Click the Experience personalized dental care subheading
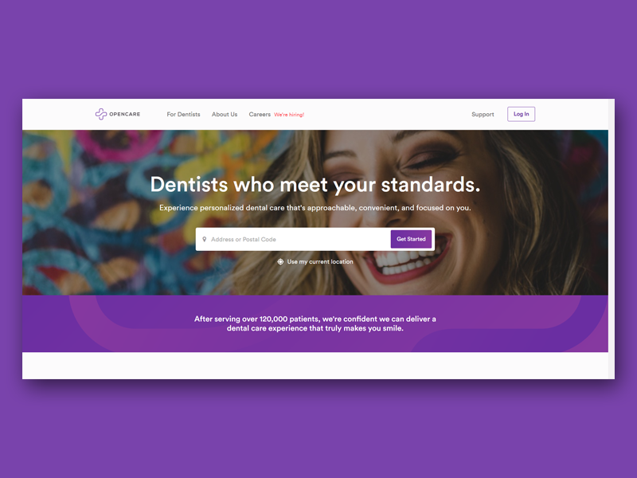Screen dimensions: 637x478 315,208
